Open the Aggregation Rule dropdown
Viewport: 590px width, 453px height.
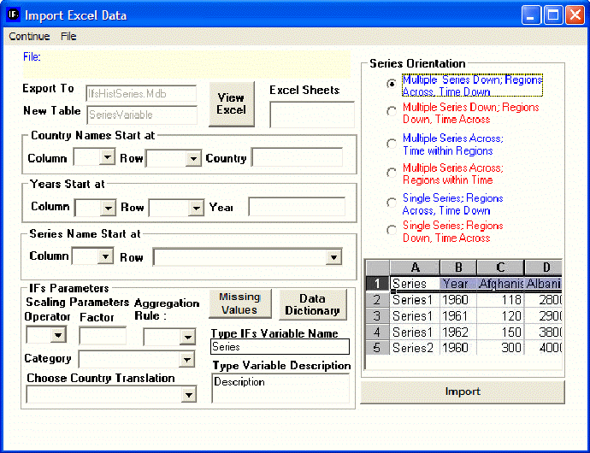click(x=186, y=337)
